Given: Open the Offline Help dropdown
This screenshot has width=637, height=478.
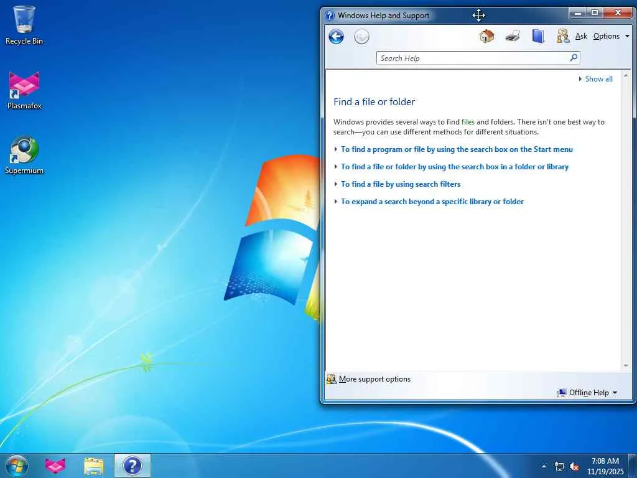Looking at the screenshot, I should (587, 393).
